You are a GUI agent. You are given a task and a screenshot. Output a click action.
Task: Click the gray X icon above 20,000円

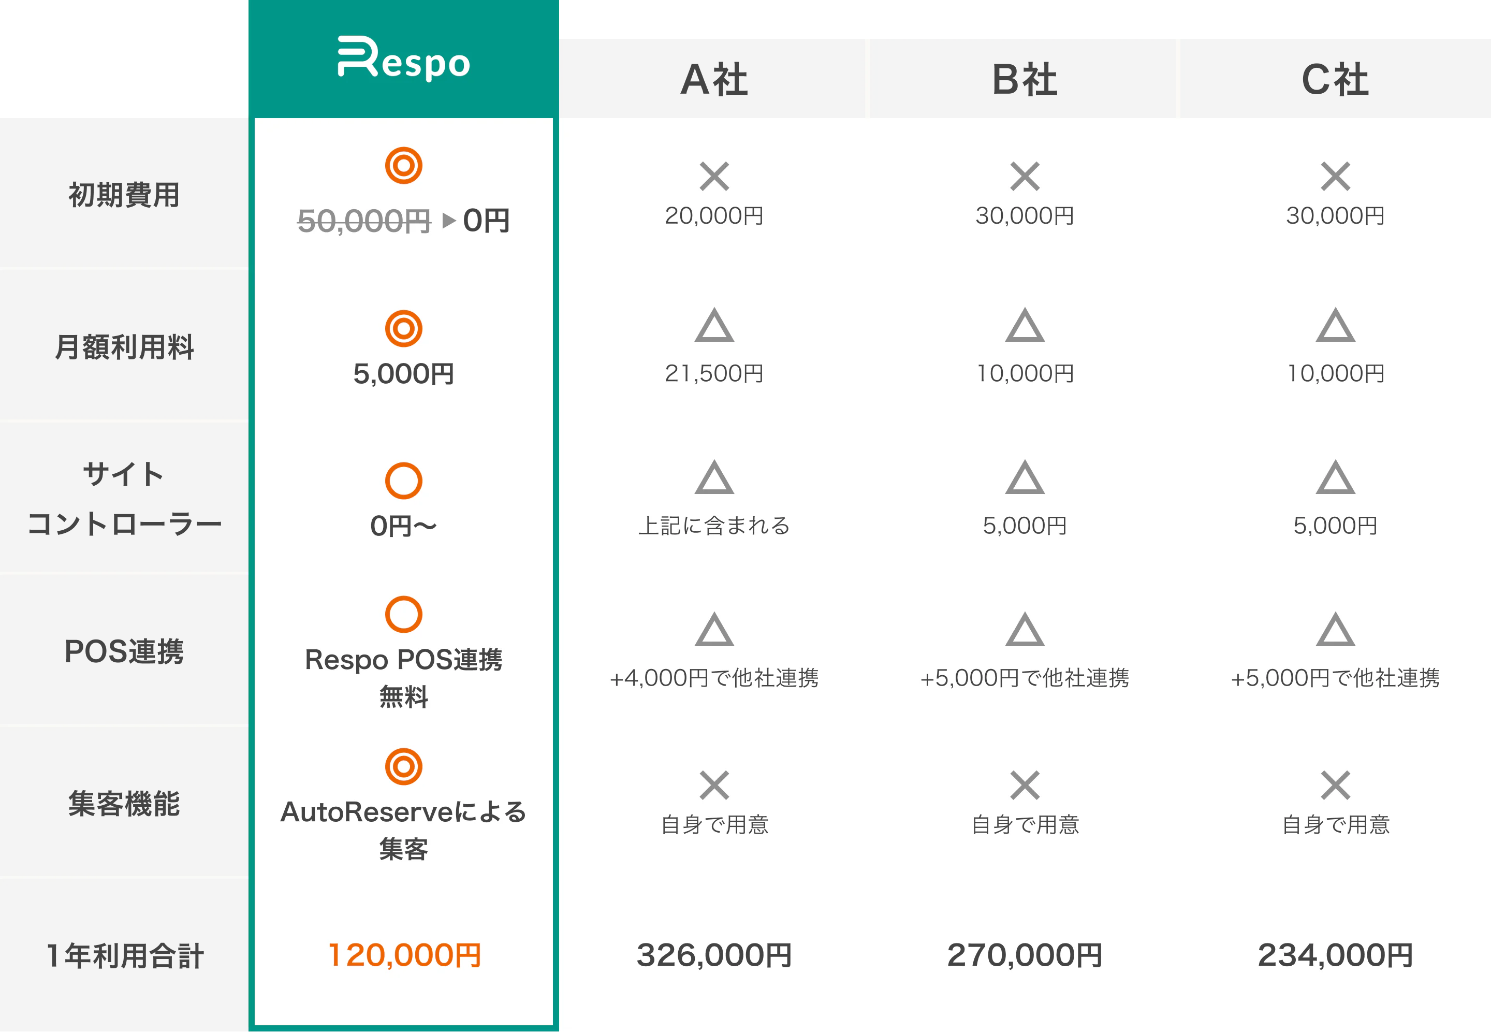(714, 176)
